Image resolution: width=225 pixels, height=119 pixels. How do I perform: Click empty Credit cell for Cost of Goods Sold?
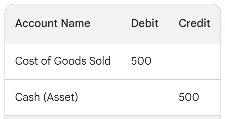click(x=194, y=61)
